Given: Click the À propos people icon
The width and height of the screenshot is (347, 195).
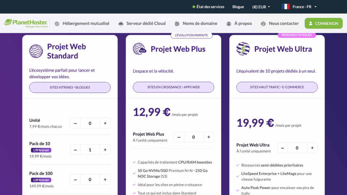Looking at the screenshot, I should point(229,24).
